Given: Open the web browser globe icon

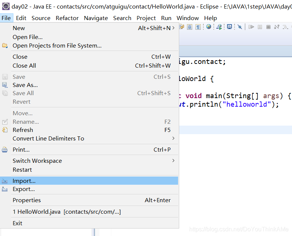Looking at the screenshot, I should pyautogui.click(x=209, y=27).
